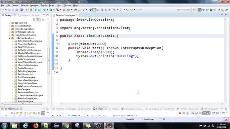Screen dimensions: 230x129
Task: Close the TimeOutExample.java editor tab
Action: 77,15
